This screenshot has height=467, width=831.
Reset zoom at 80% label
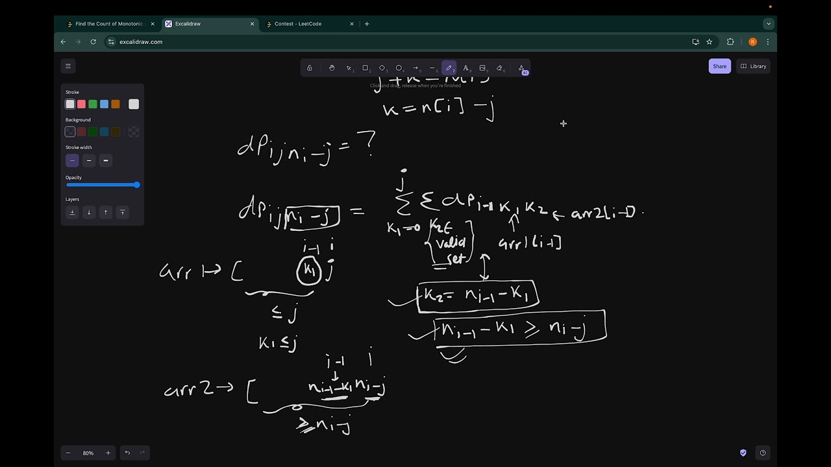88,453
